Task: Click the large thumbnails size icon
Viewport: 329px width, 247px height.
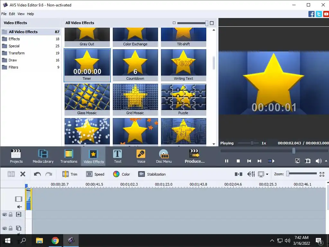Action: click(x=212, y=23)
